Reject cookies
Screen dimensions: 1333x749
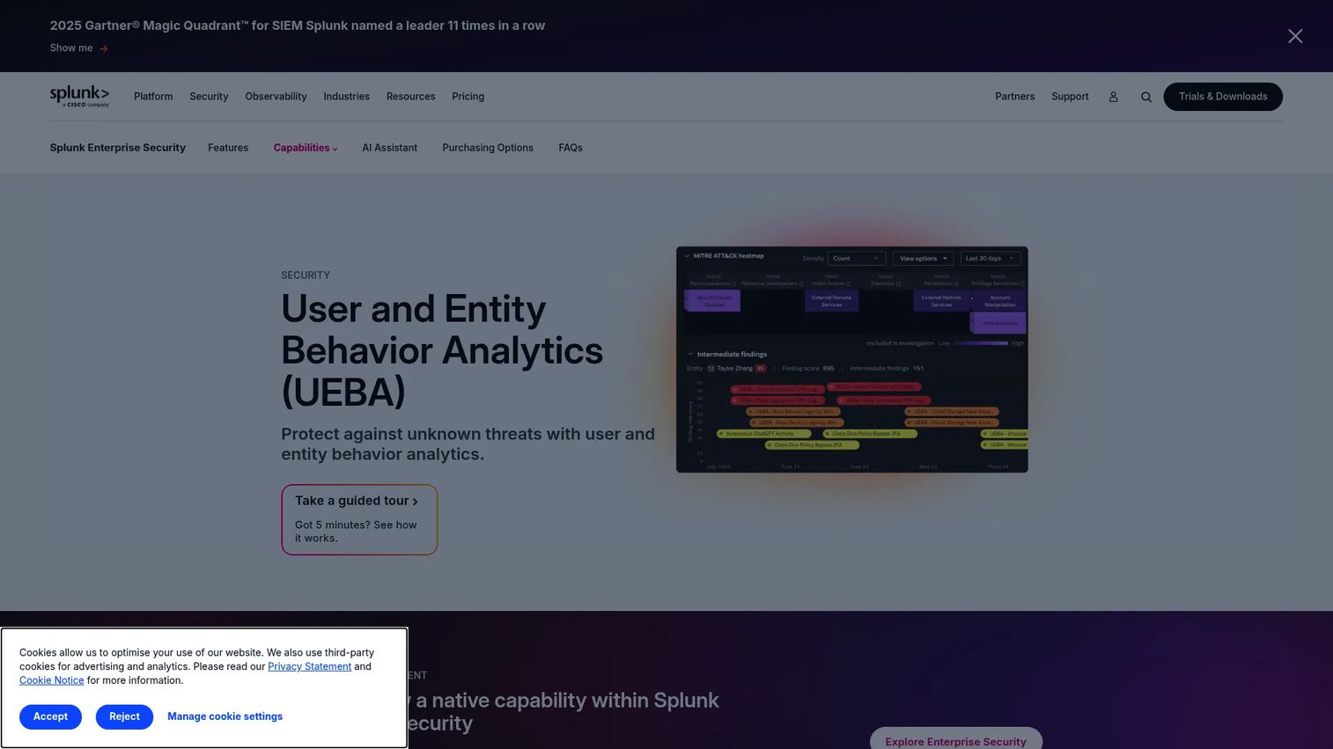tap(124, 716)
